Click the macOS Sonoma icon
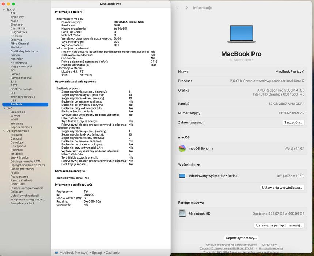The image size is (314, 256). click(182, 148)
